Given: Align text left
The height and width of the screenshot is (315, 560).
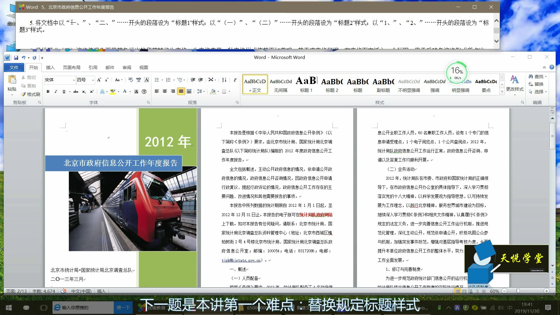Looking at the screenshot, I should (157, 91).
